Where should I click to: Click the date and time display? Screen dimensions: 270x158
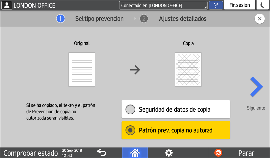(72, 153)
